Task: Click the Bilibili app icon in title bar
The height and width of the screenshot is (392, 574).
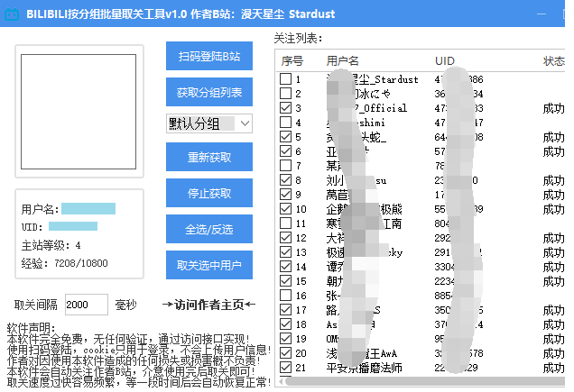Action: [14, 15]
